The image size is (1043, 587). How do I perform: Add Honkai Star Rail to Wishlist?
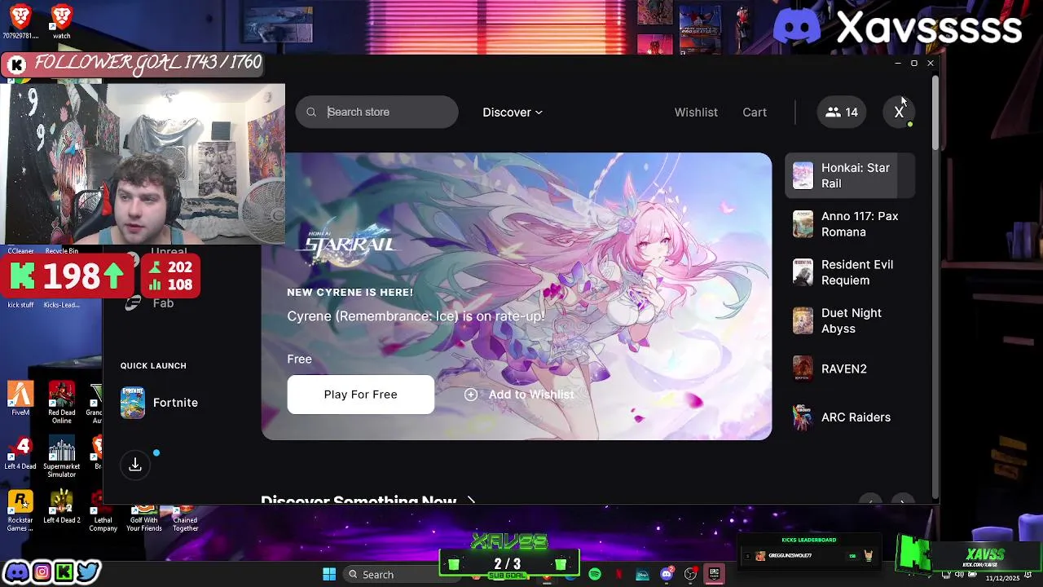(519, 395)
